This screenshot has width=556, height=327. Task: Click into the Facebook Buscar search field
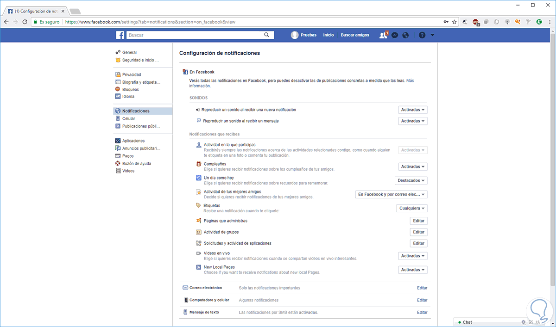click(x=195, y=35)
